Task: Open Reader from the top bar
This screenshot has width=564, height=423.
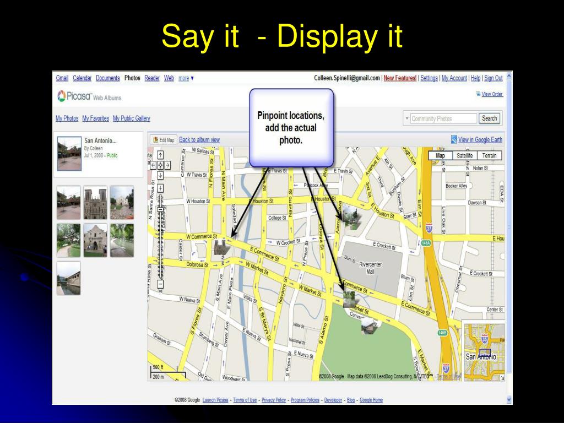Action: pyautogui.click(x=152, y=78)
